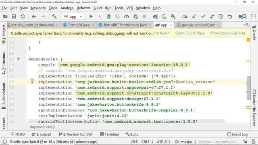Click Show Log in Explorer link
This screenshot has height=145, width=258.
pyautogui.click(x=227, y=33)
